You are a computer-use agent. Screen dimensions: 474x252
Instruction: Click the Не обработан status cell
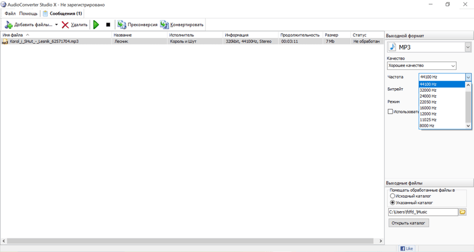[x=366, y=41]
